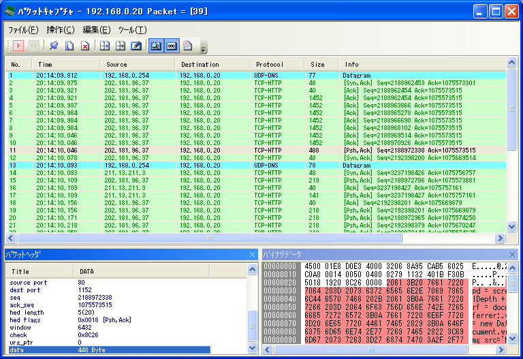Select the dest port 1152 row
The width and height of the screenshot is (523, 359).
pos(110,290)
